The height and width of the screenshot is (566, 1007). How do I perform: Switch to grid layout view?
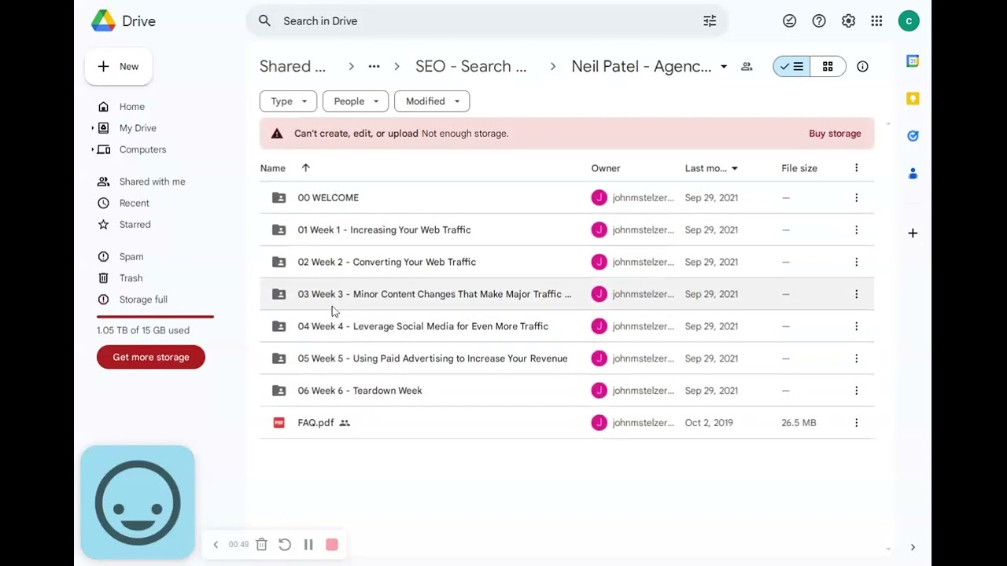828,67
